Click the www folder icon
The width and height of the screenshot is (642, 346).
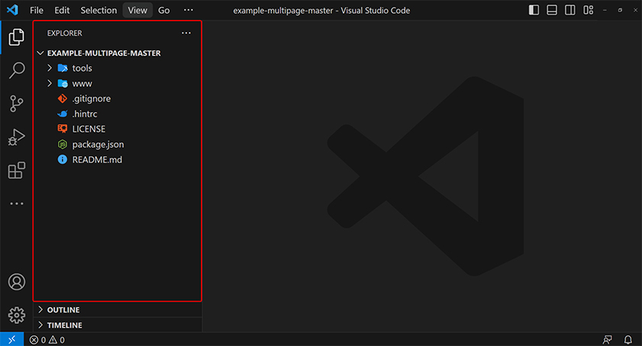click(63, 83)
